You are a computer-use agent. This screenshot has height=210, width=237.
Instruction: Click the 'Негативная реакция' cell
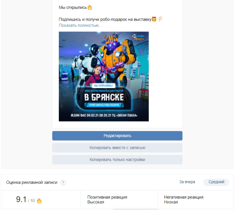tap(196, 200)
